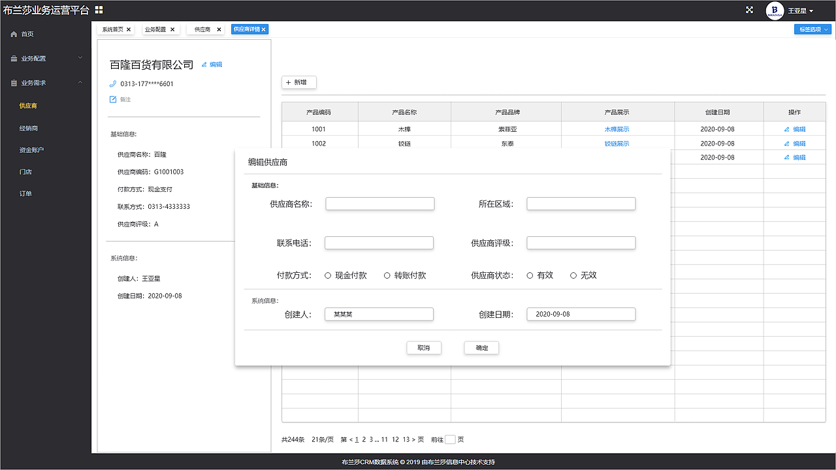Click the plus icon on the 新增 button

(x=289, y=82)
